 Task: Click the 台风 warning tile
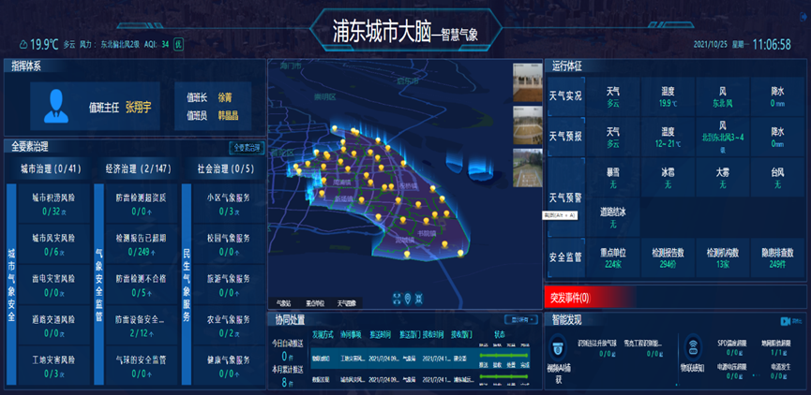[x=777, y=177]
